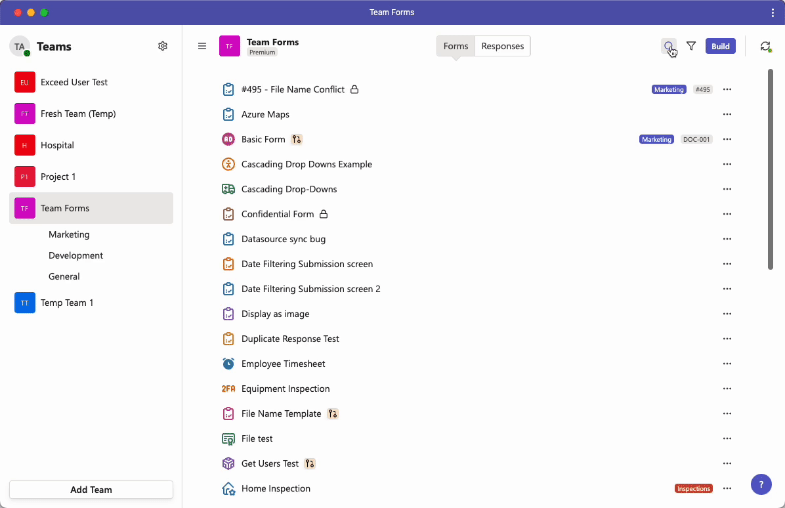Image resolution: width=785 pixels, height=508 pixels.
Task: Click the Display as image form icon
Action: (x=228, y=314)
